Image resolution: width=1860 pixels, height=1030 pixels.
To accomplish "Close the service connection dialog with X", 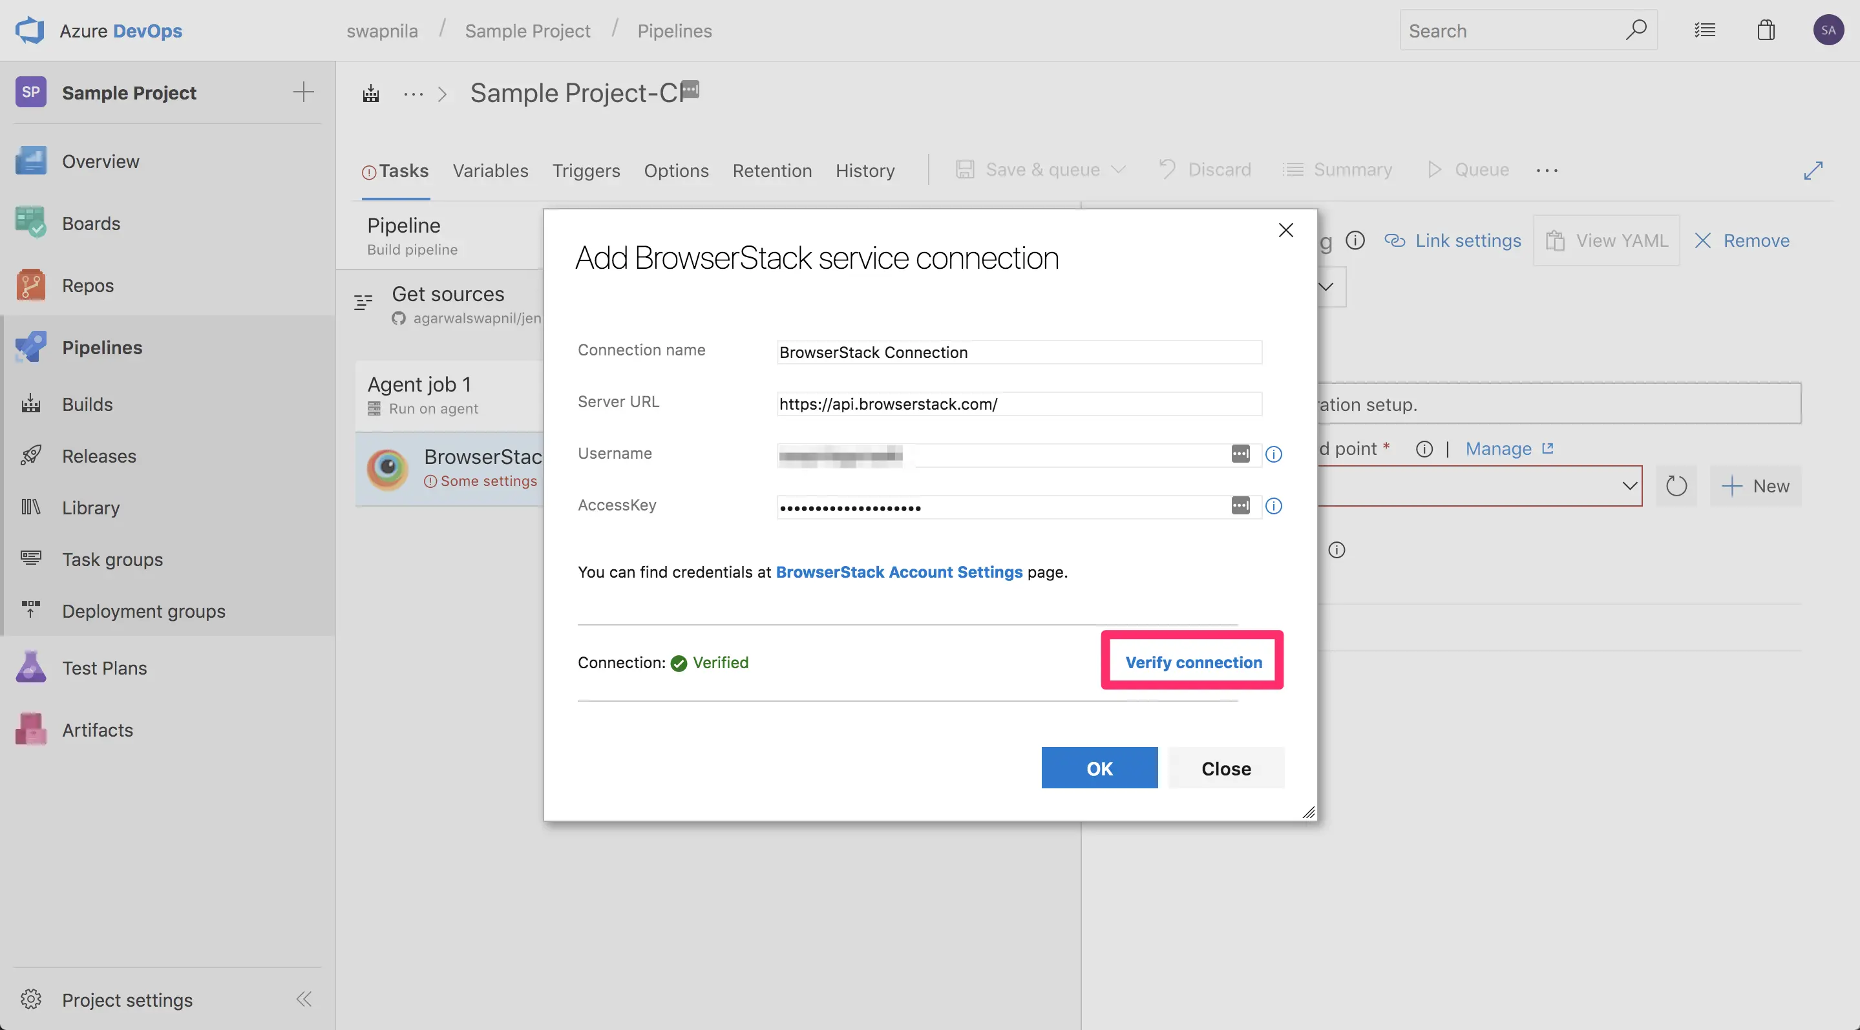I will coord(1285,230).
